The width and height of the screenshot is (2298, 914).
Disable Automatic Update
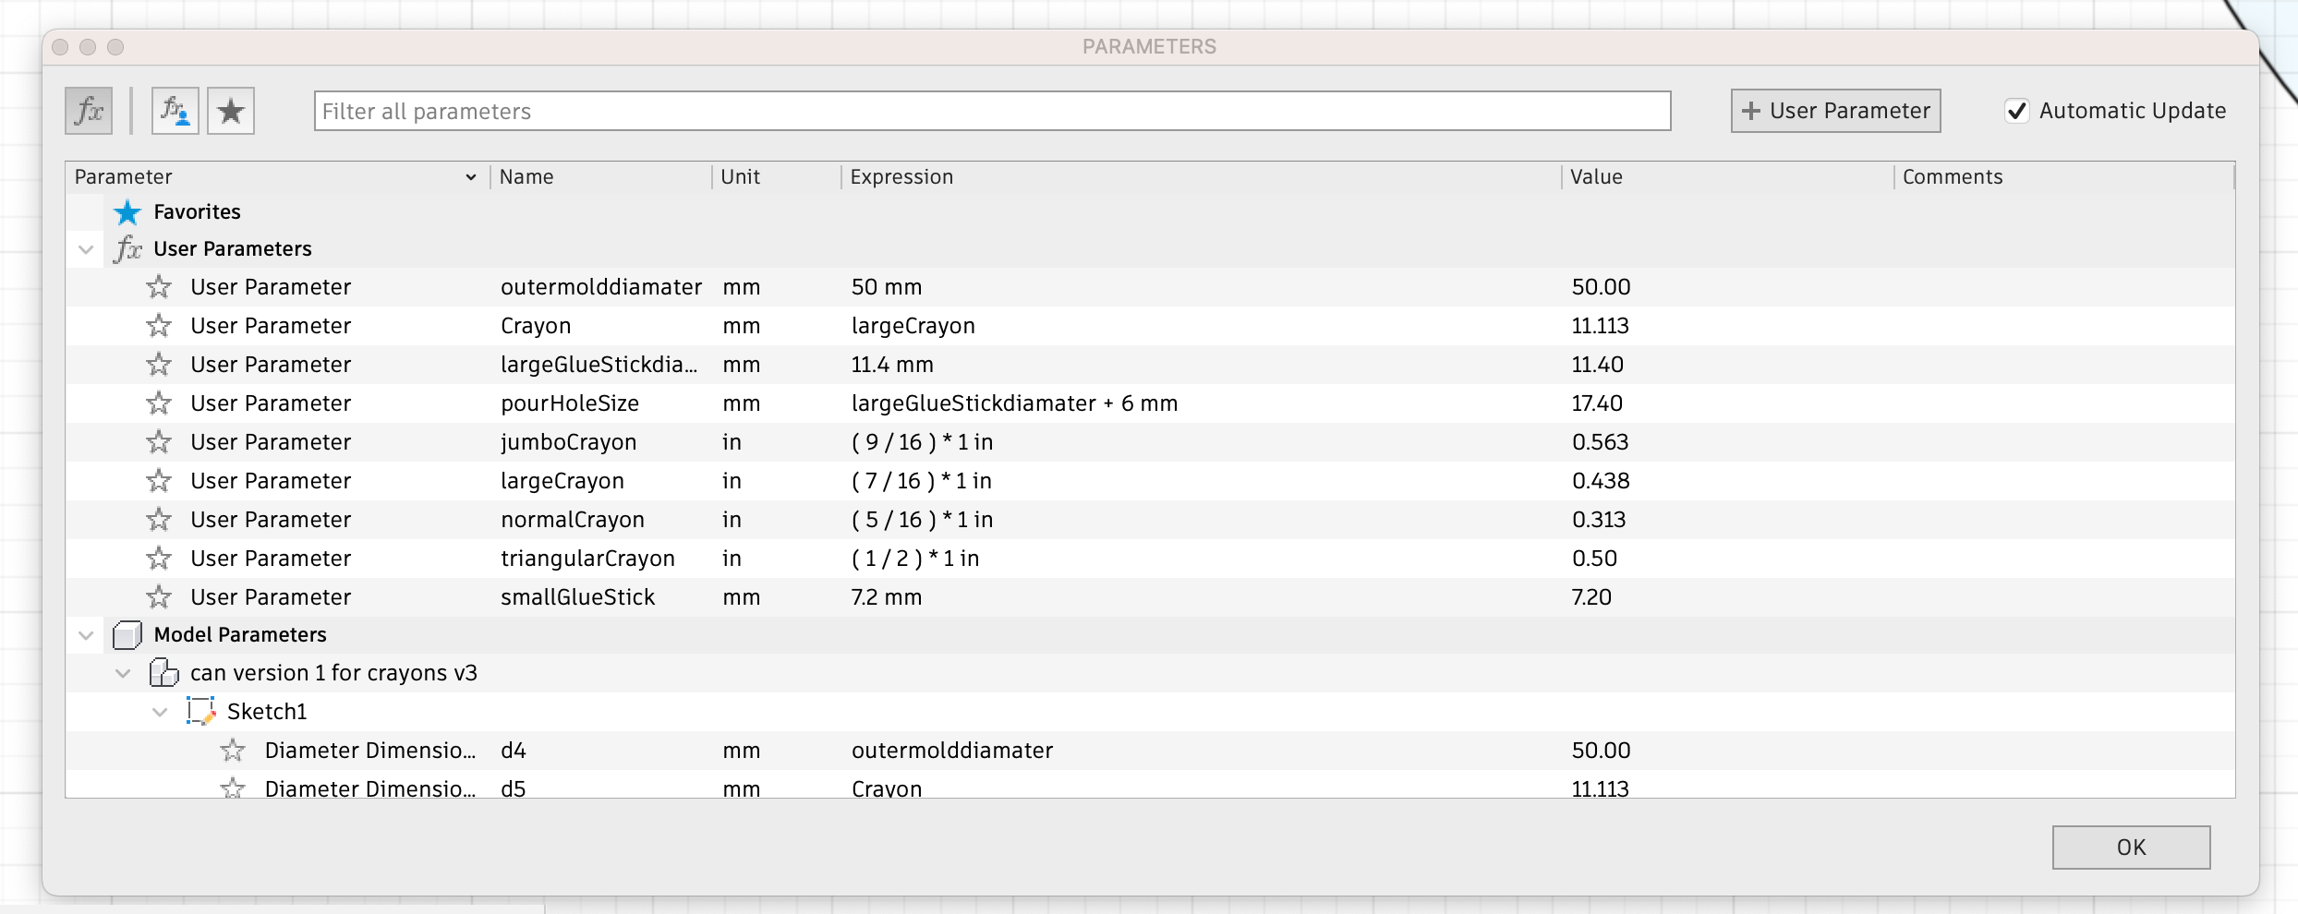(x=2019, y=110)
